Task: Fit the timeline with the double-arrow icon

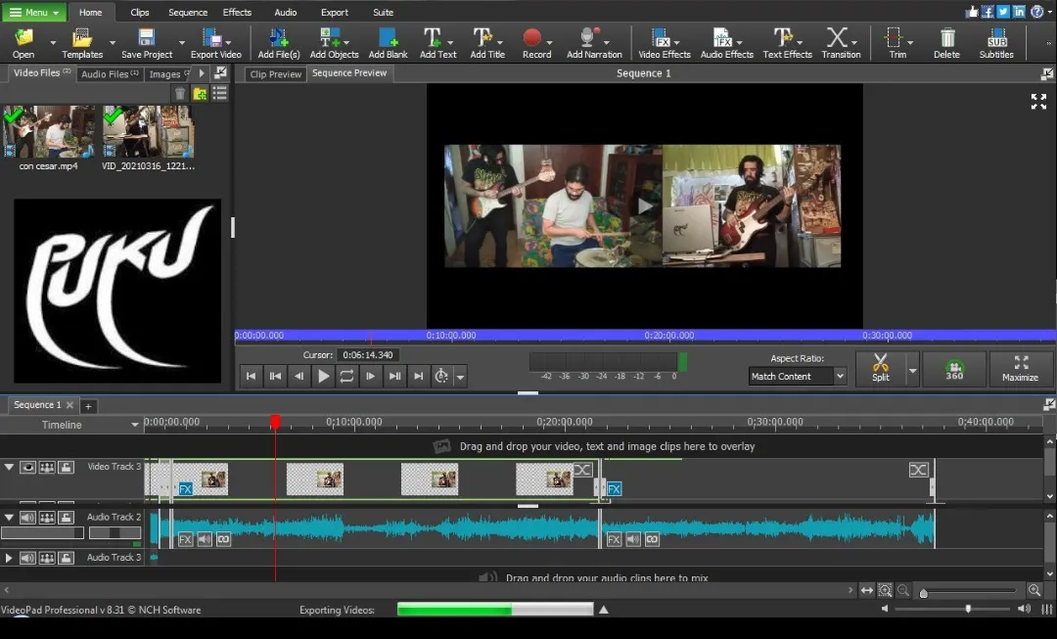Action: click(867, 591)
